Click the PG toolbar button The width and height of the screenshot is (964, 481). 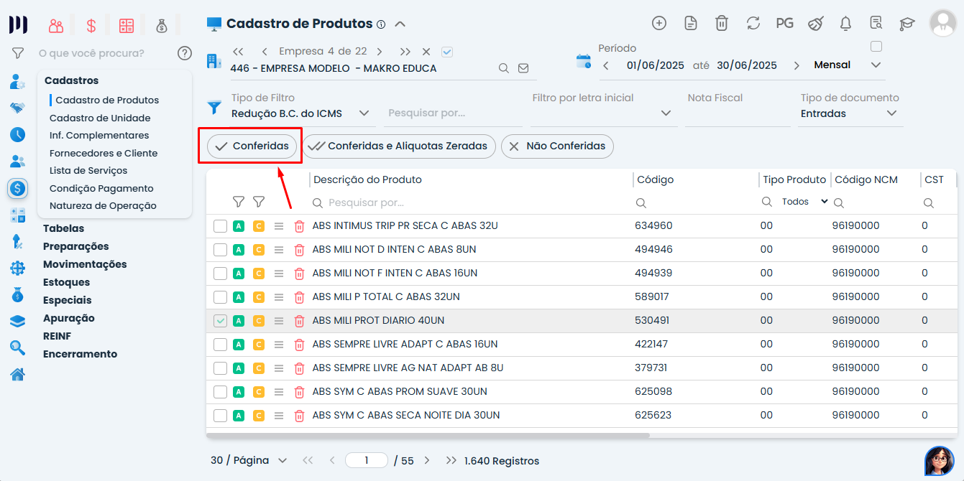click(784, 23)
